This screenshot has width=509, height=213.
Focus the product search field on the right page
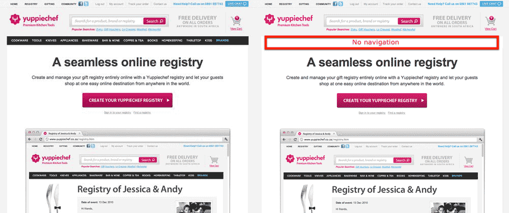362,21
